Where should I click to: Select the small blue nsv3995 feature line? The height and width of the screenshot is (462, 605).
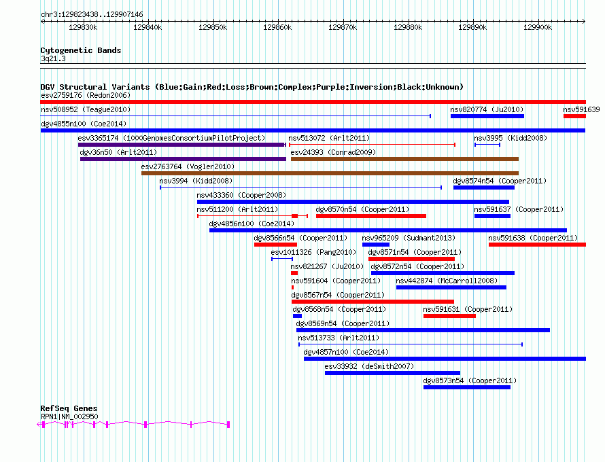point(487,145)
